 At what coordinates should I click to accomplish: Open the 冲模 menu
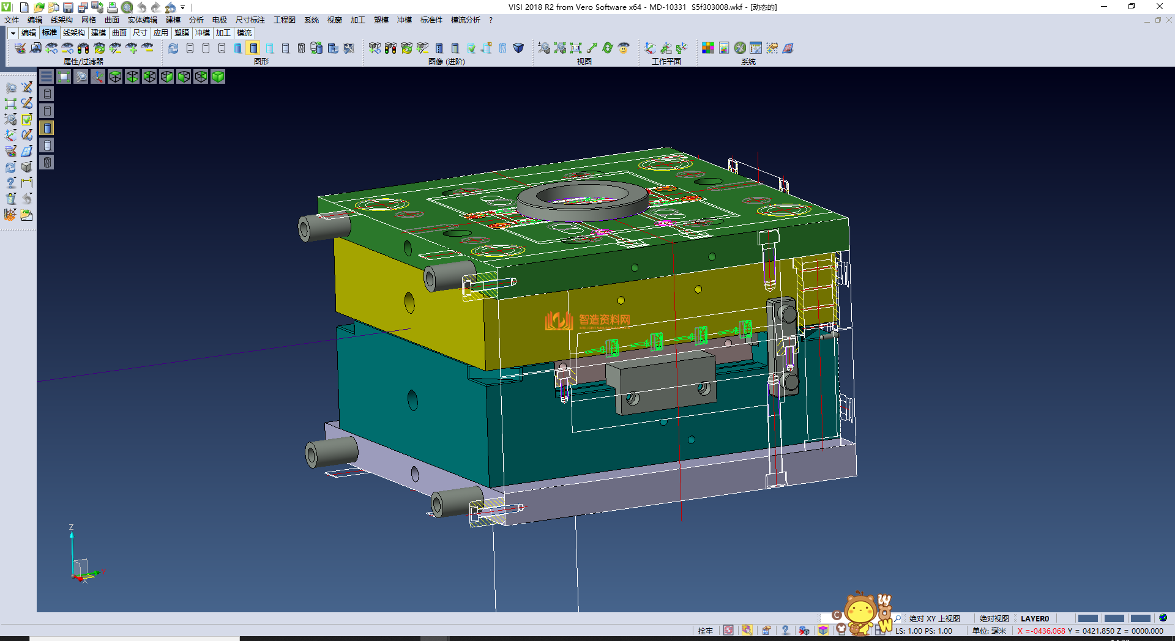(404, 20)
